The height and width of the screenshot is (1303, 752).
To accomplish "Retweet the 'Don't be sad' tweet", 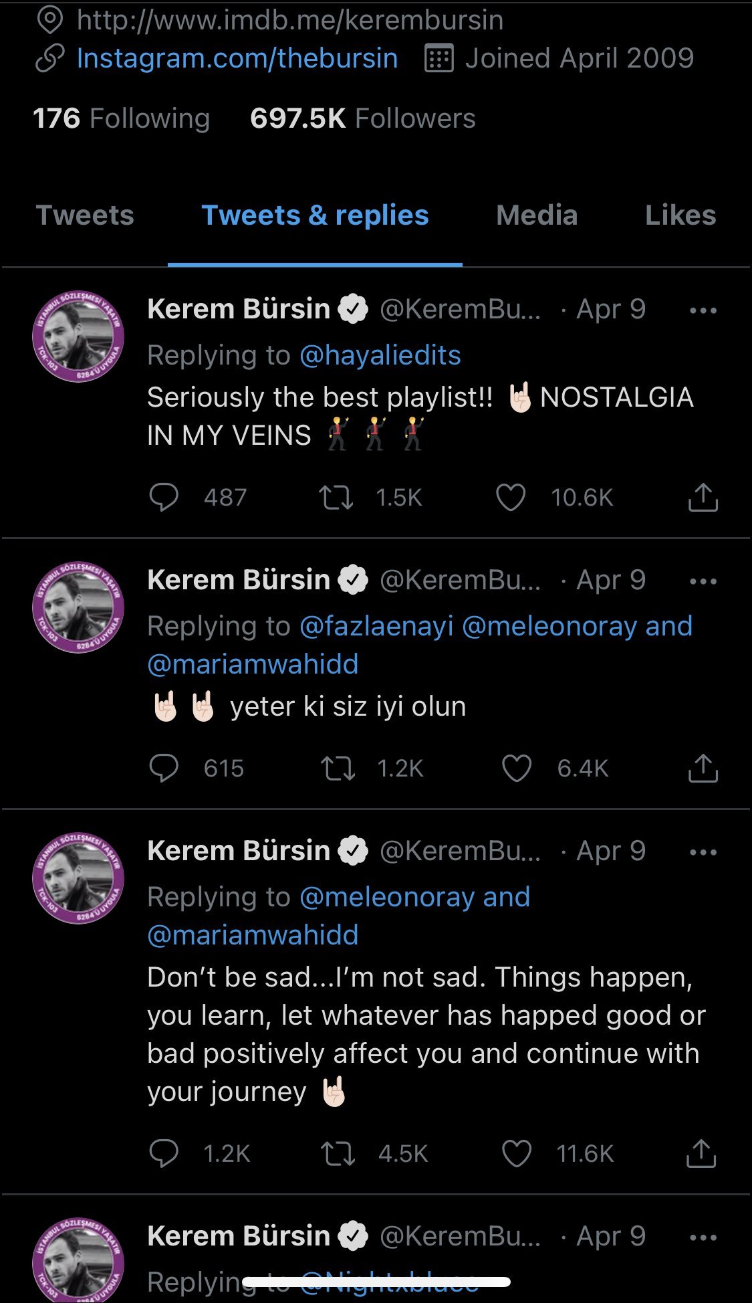I will (x=338, y=1154).
